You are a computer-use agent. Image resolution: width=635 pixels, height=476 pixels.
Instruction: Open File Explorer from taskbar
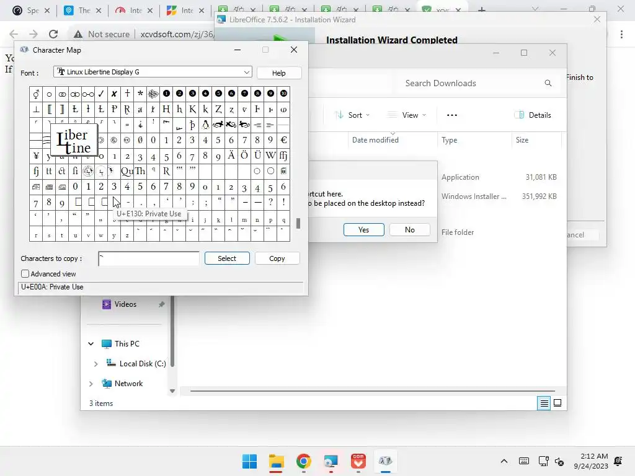tap(276, 461)
